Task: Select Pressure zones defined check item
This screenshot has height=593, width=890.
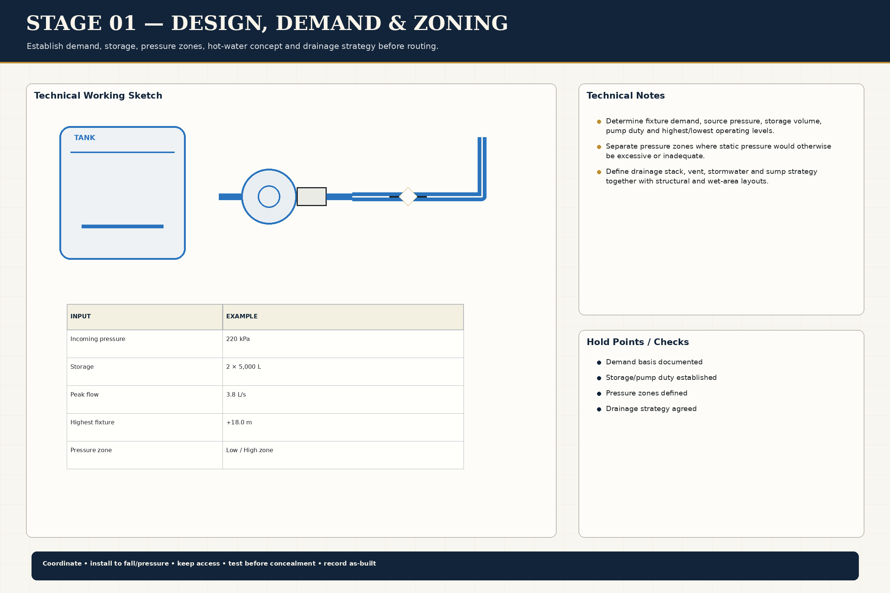Action: point(646,393)
